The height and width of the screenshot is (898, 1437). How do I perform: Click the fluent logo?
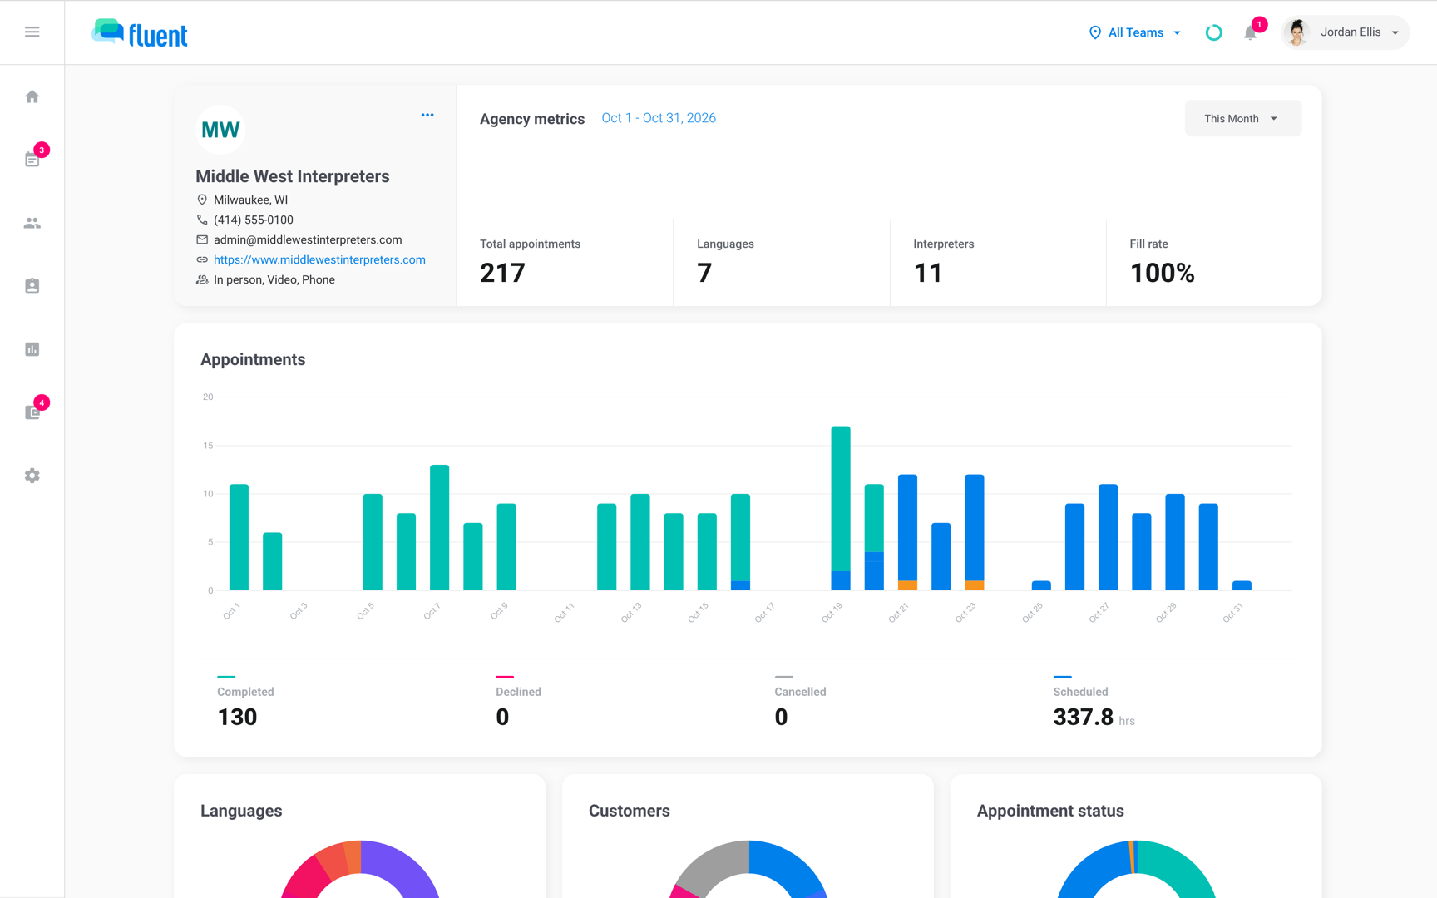140,33
